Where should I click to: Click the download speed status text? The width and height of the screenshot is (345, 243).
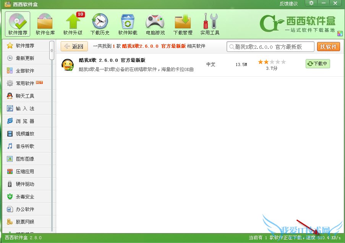(295, 238)
